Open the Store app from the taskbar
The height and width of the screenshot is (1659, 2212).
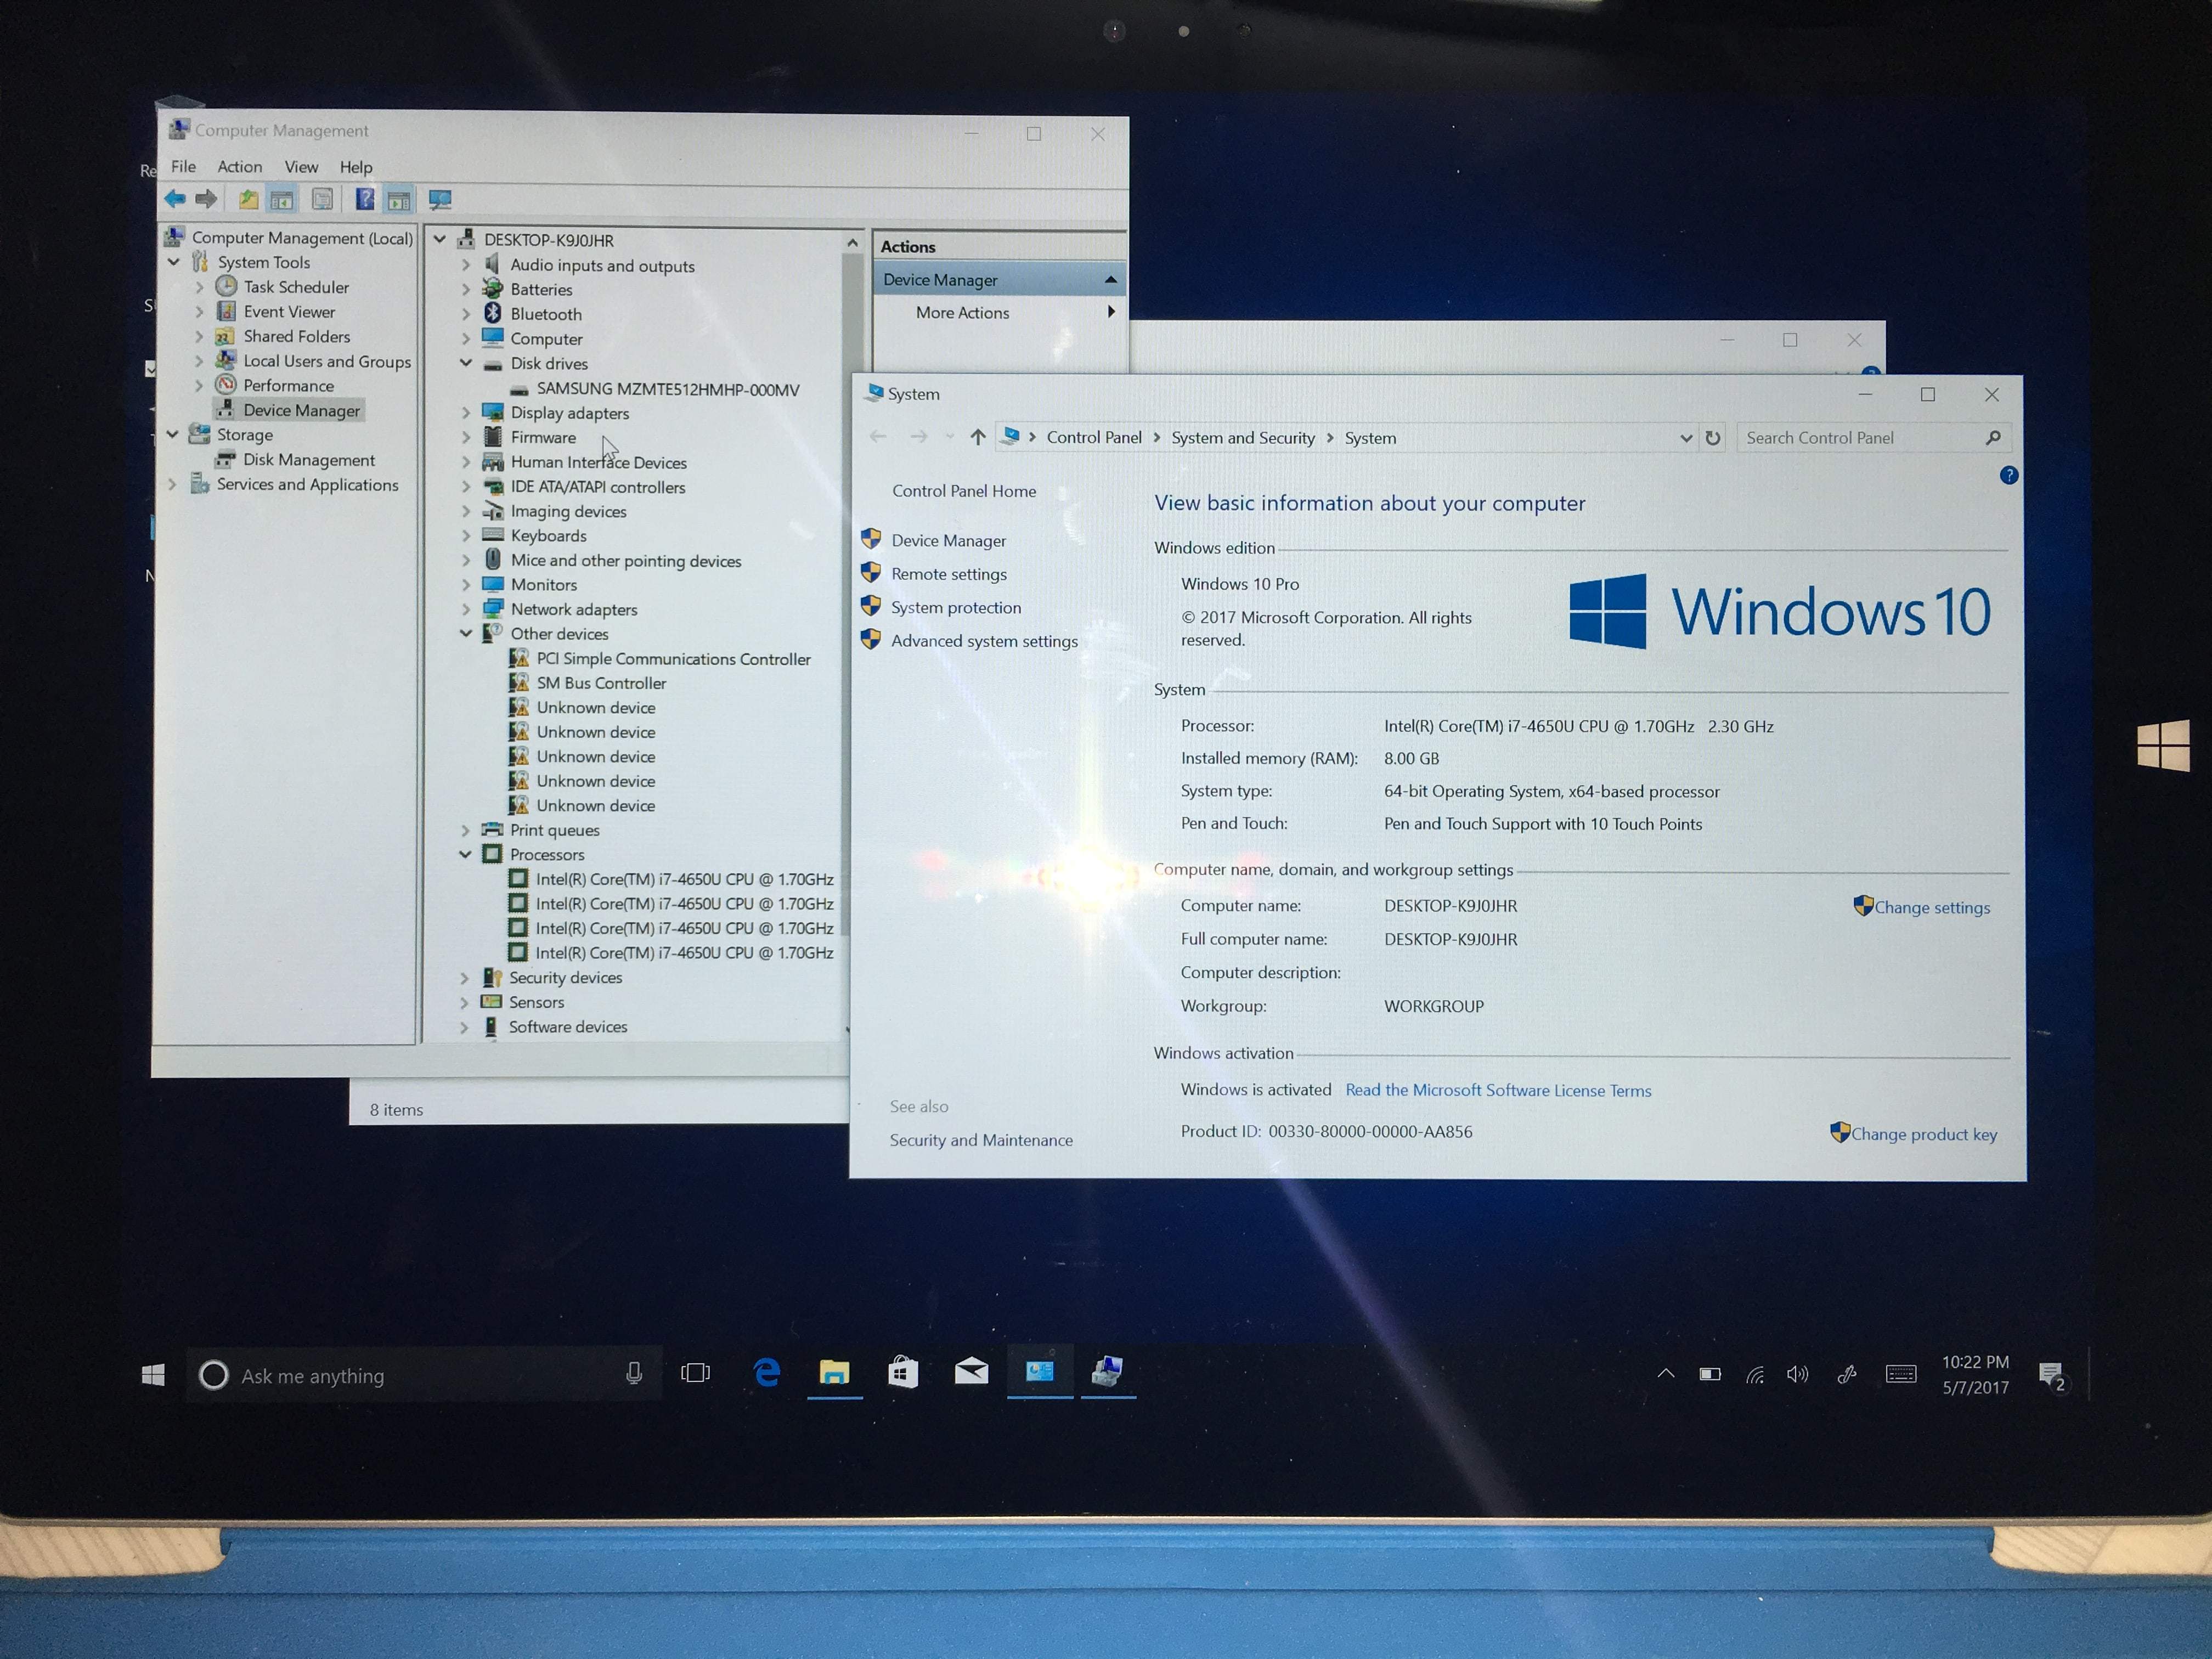[x=902, y=1371]
